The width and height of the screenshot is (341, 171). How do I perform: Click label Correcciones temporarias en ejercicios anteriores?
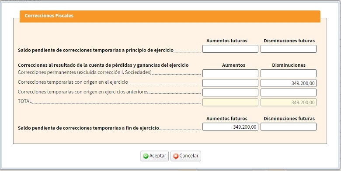click(83, 92)
